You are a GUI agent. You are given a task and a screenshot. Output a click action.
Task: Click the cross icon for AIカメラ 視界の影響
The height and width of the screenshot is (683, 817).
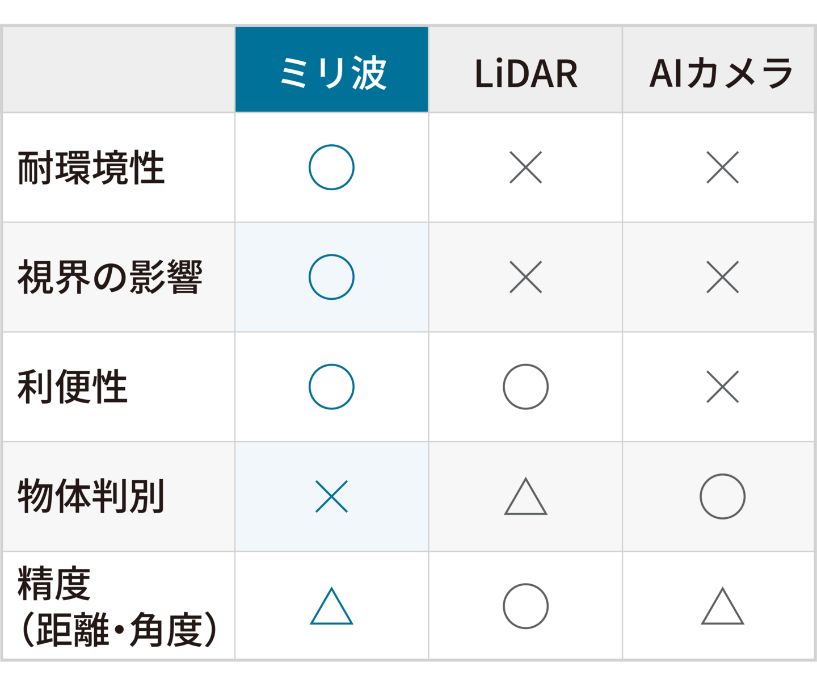tap(722, 277)
